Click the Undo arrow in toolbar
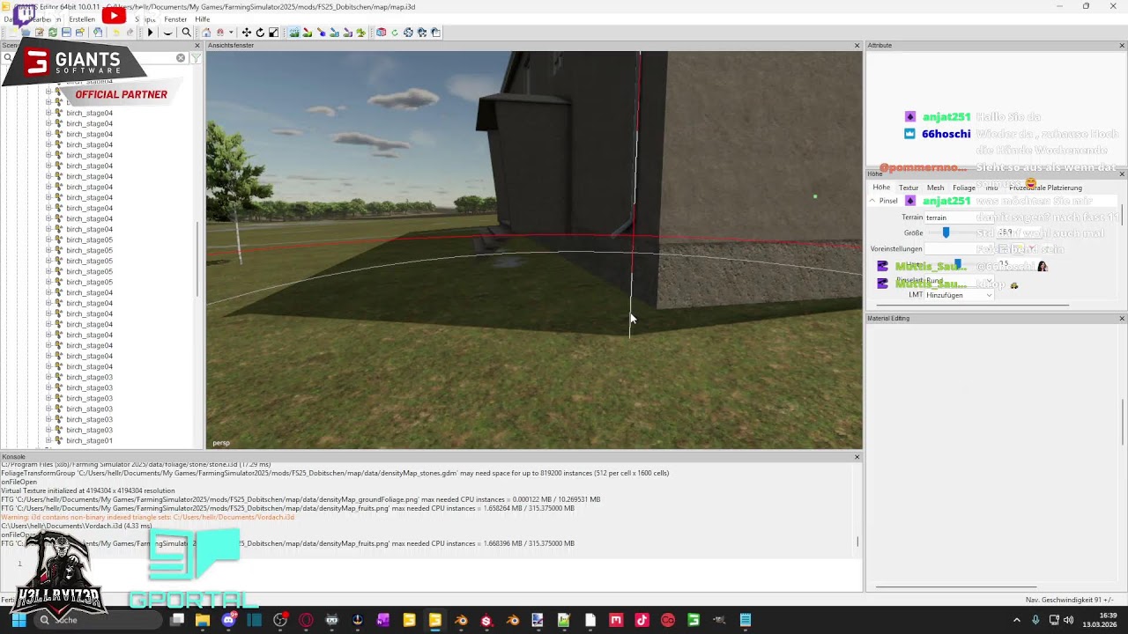This screenshot has width=1128, height=634. click(x=115, y=33)
